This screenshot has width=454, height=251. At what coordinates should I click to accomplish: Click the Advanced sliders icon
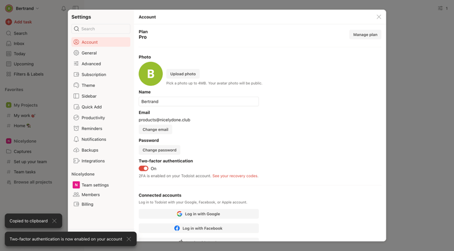point(76,64)
